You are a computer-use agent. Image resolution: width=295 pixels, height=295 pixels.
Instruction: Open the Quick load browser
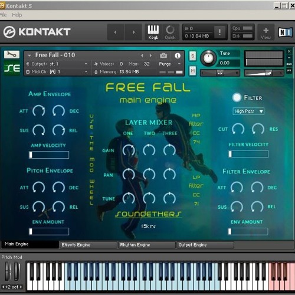coord(170,32)
